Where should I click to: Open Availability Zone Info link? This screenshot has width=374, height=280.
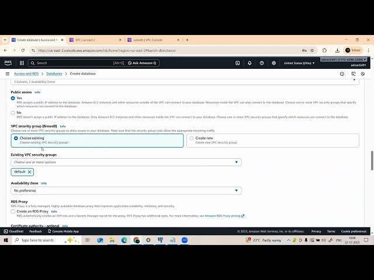click(44, 183)
